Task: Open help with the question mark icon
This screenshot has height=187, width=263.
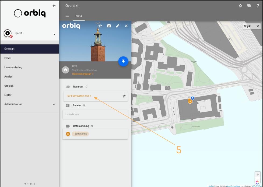Action: tap(258, 6)
